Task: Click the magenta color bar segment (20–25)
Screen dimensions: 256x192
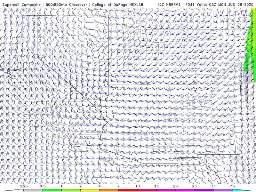Action: pos(185,190)
